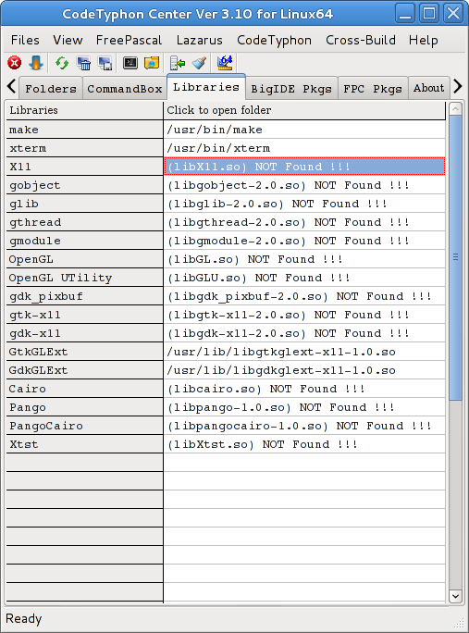The image size is (469, 633).
Task: Click scrollbar down arrow in library list
Action: [x=455, y=596]
